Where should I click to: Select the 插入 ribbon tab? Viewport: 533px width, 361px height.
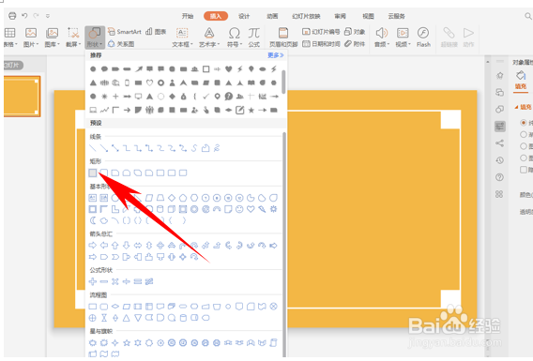pos(216,16)
